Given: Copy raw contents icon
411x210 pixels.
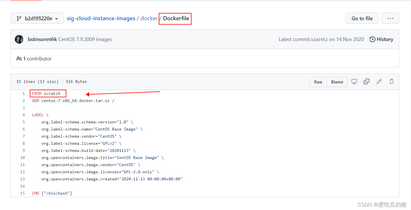Looking at the screenshot, I should pyautogui.click(x=367, y=81).
